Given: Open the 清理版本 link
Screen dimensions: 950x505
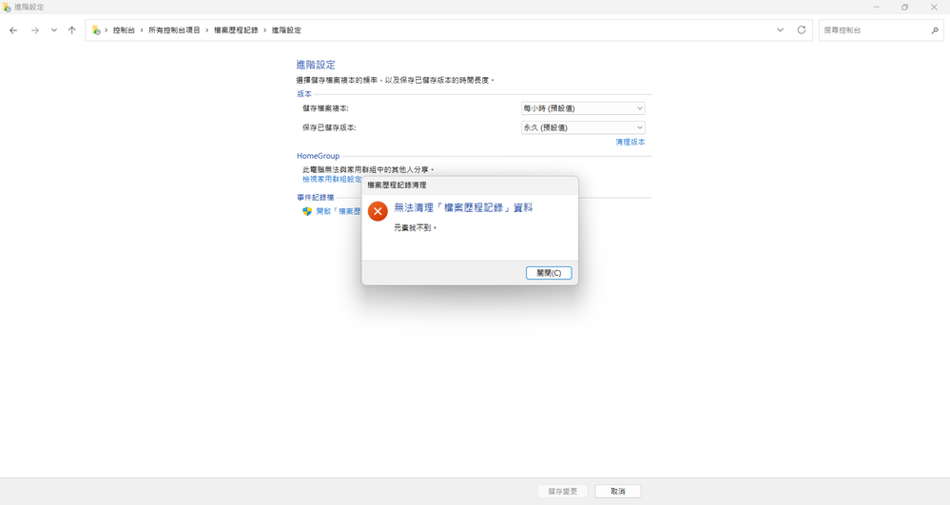Looking at the screenshot, I should [x=630, y=142].
